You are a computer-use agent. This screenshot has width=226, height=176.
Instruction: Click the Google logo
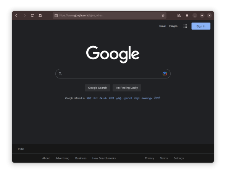(x=113, y=54)
